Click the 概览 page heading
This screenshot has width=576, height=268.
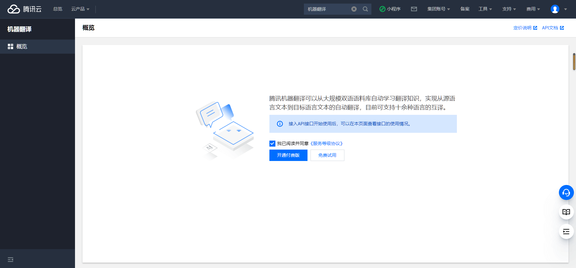(x=88, y=28)
